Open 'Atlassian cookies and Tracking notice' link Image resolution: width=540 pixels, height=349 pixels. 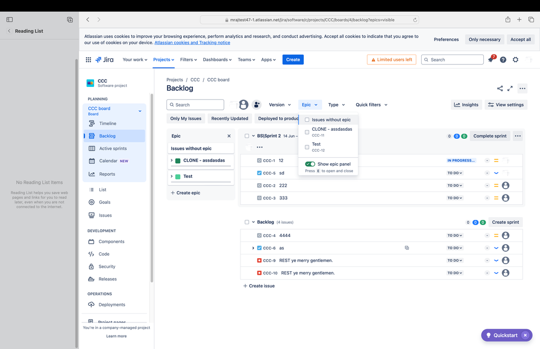click(192, 43)
